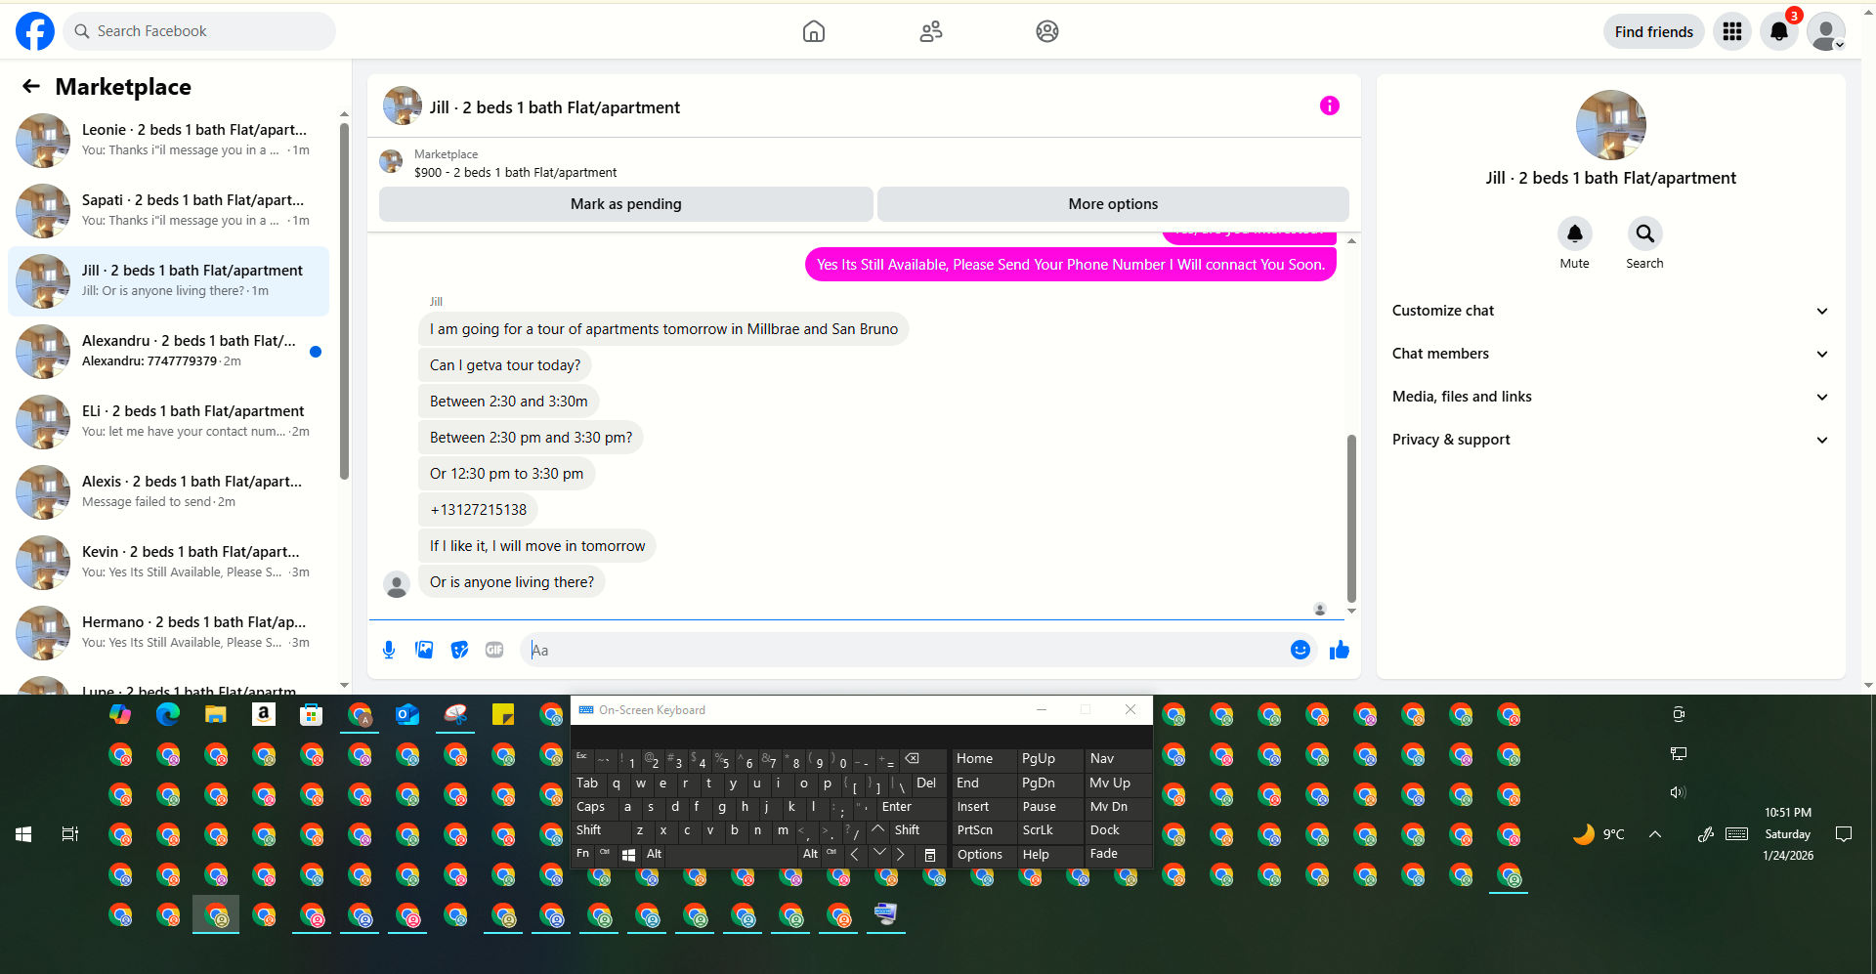Viewport: 1876px width, 974px height.
Task: Open Task View on taskbar
Action: click(70, 834)
